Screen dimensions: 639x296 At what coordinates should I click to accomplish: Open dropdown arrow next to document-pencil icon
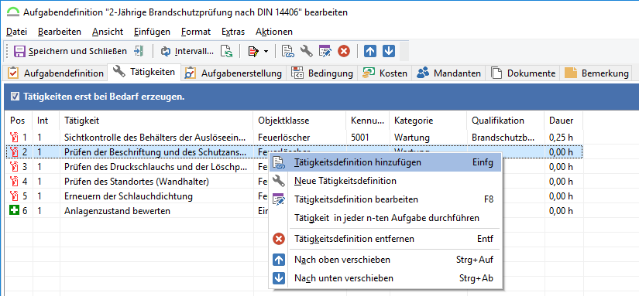pos(266,52)
